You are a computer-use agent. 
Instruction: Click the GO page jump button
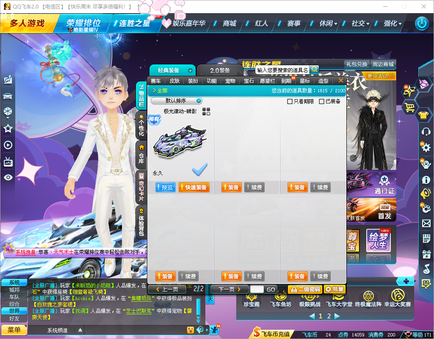point(271,289)
